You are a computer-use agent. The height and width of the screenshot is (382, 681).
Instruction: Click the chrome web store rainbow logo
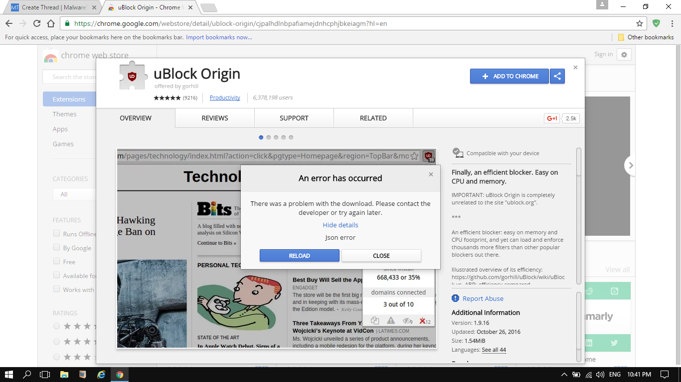point(50,56)
